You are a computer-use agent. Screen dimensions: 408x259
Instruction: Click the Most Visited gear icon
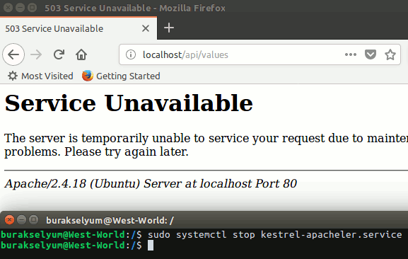point(13,76)
